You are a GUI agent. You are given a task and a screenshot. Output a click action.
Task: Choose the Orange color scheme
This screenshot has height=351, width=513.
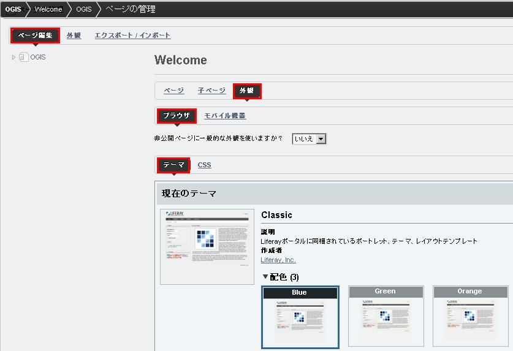point(470,316)
